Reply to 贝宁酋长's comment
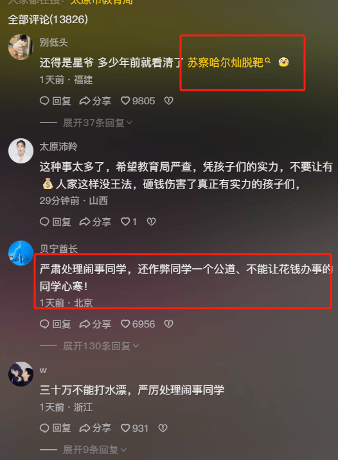The width and height of the screenshot is (338, 460). 55,324
